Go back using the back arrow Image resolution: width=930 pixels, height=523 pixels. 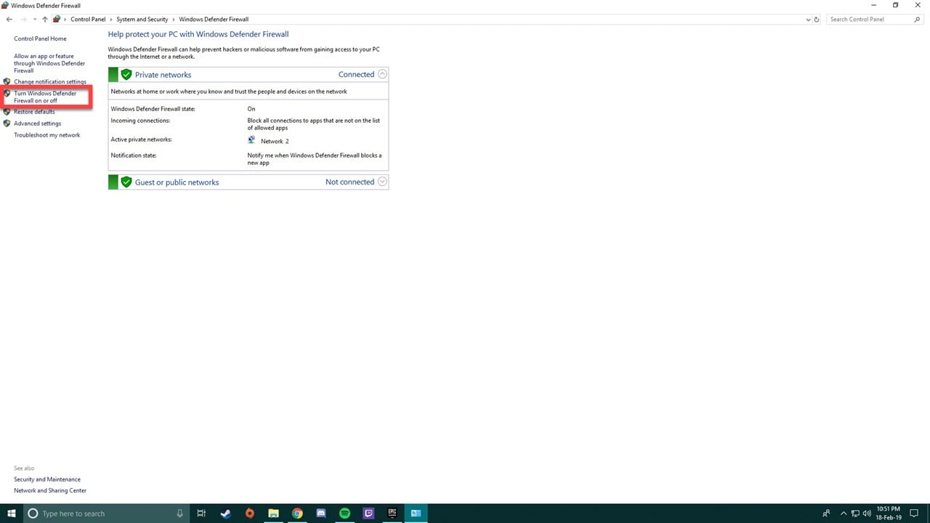[x=9, y=20]
